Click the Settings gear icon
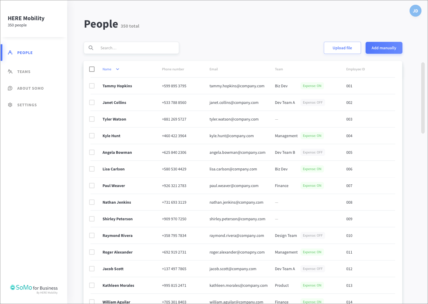 (10, 105)
